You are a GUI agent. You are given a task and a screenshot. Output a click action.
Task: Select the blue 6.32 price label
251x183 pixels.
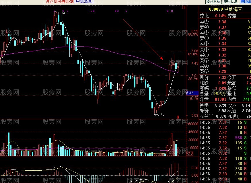(x=192, y=93)
